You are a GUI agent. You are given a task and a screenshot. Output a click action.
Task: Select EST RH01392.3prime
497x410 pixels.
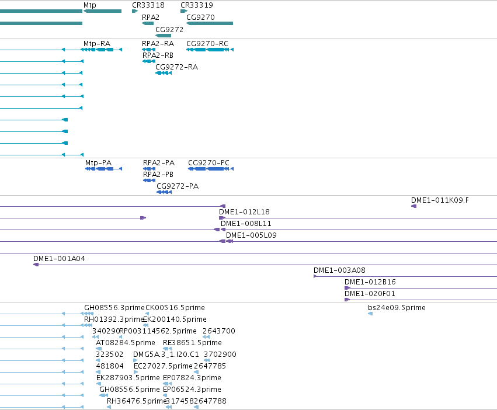[x=88, y=325]
